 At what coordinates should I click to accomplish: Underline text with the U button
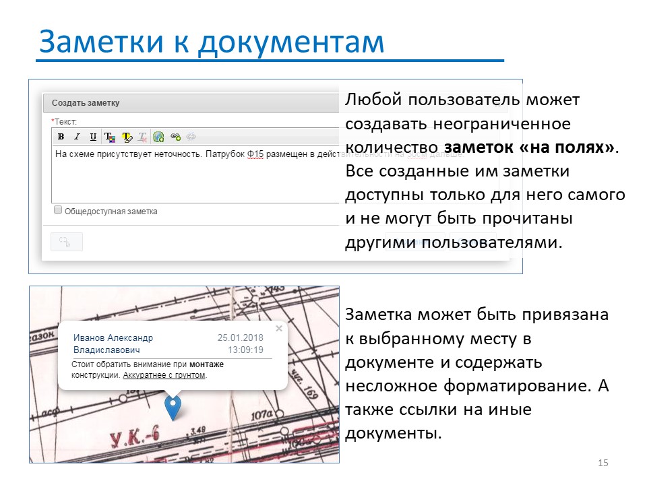pyautogui.click(x=93, y=137)
